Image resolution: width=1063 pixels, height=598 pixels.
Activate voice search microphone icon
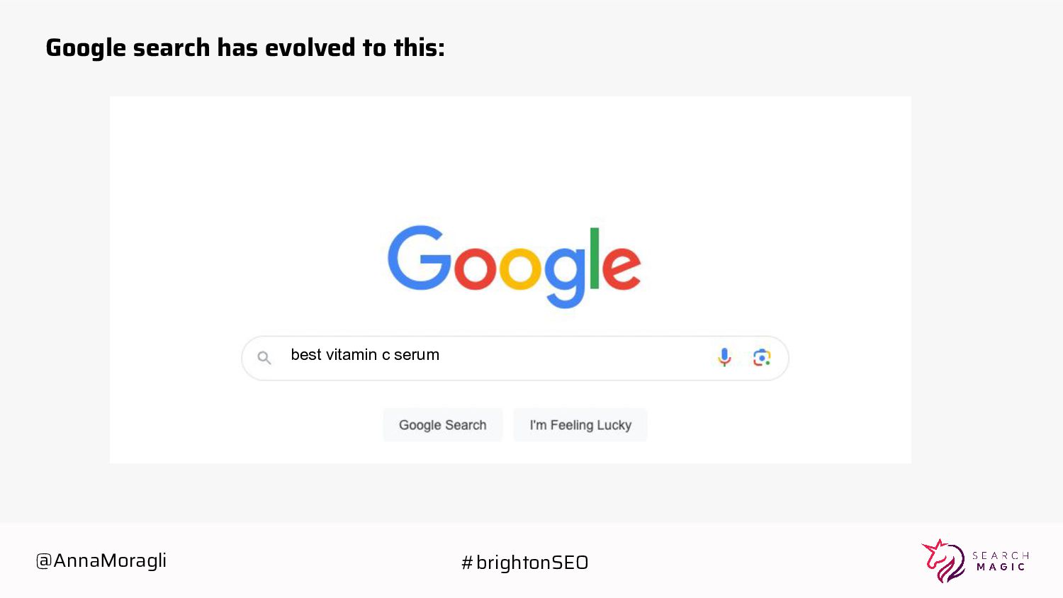(x=724, y=357)
